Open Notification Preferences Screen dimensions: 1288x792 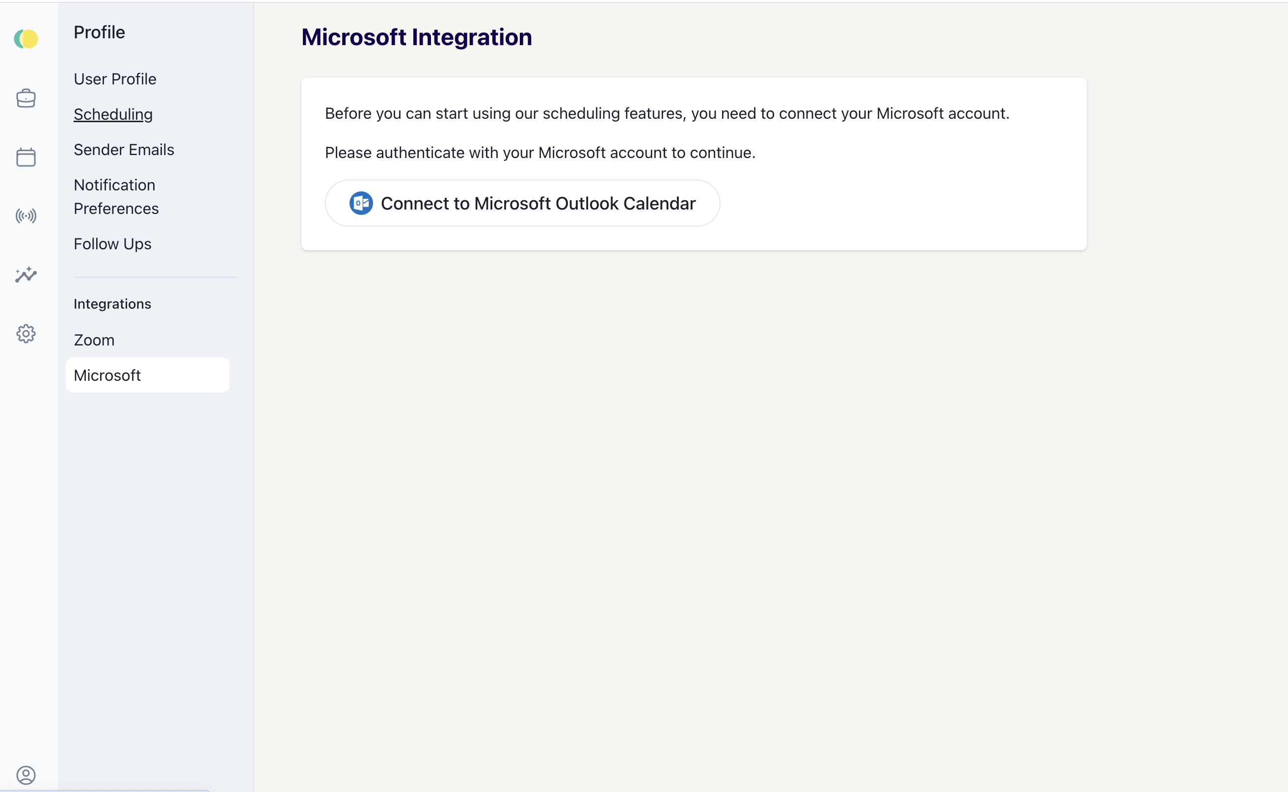point(116,197)
